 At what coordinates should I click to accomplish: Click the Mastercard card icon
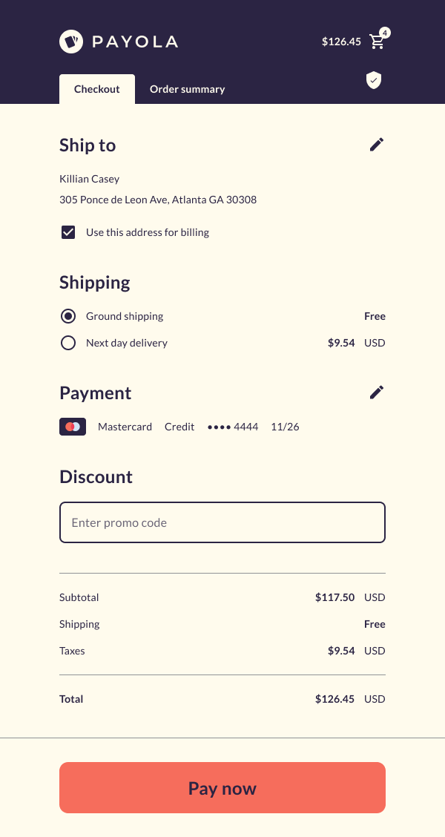click(73, 427)
